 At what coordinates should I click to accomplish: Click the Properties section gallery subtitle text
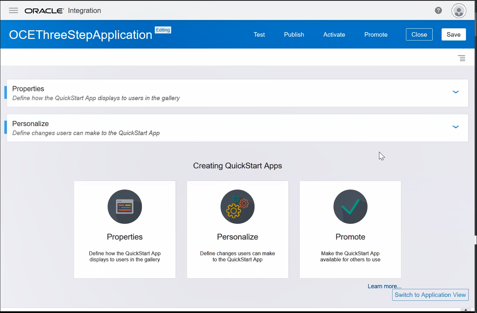pos(96,98)
